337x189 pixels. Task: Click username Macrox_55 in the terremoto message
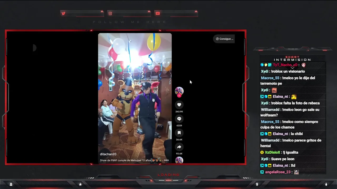[270, 78]
